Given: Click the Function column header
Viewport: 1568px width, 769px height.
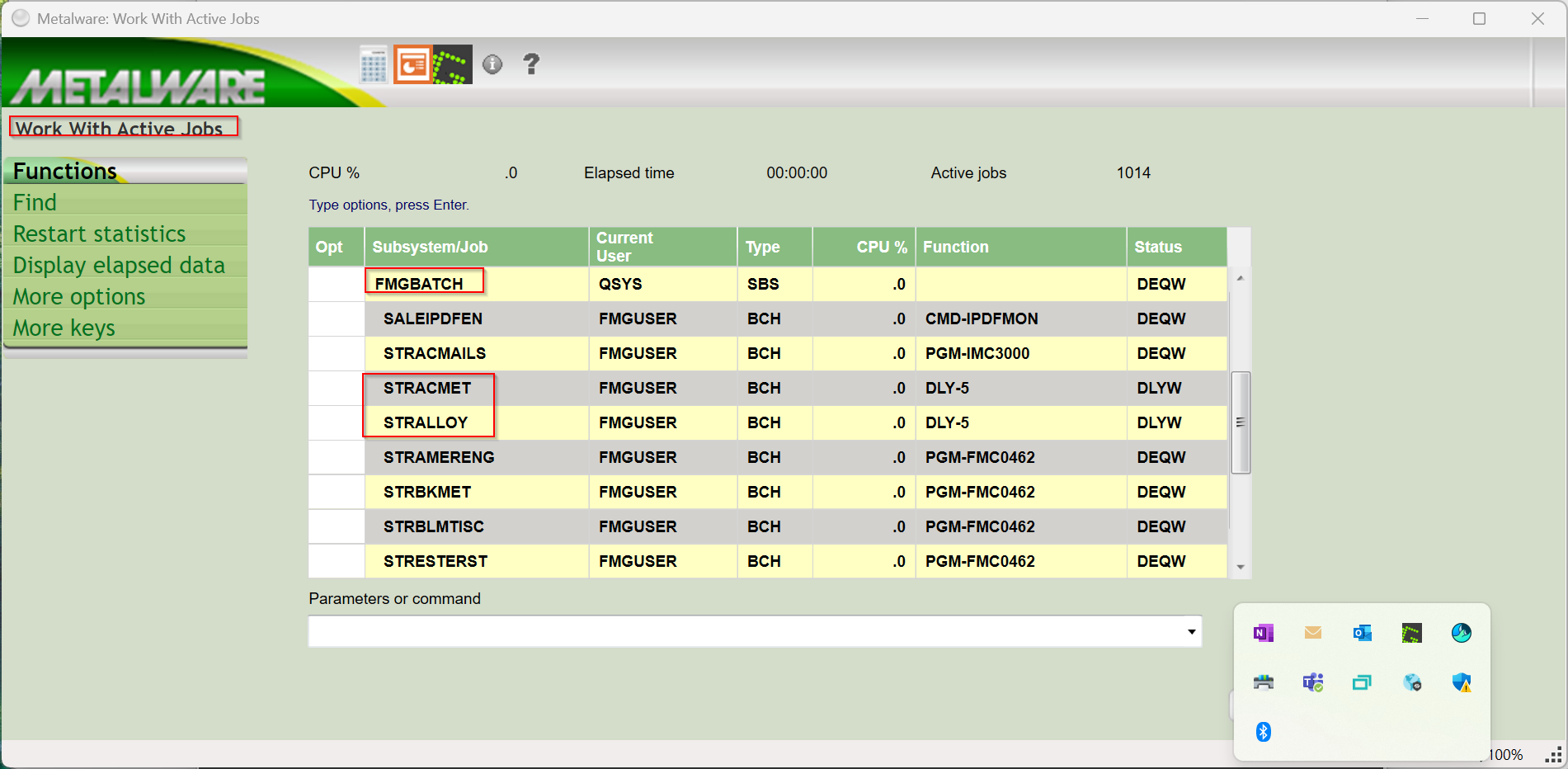Looking at the screenshot, I should (x=1021, y=247).
